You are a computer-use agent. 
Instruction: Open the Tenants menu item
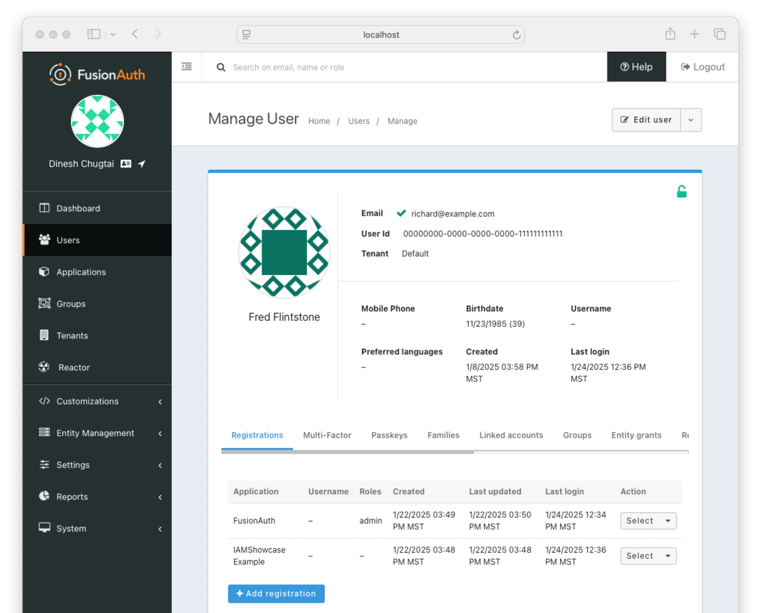point(97,335)
